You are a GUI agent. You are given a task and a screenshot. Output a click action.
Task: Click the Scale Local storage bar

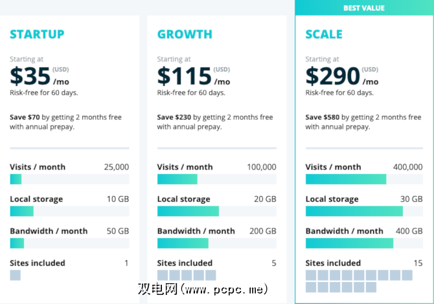(363, 211)
